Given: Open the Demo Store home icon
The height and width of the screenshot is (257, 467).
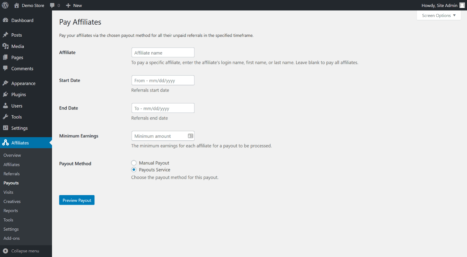Looking at the screenshot, I should click(17, 5).
